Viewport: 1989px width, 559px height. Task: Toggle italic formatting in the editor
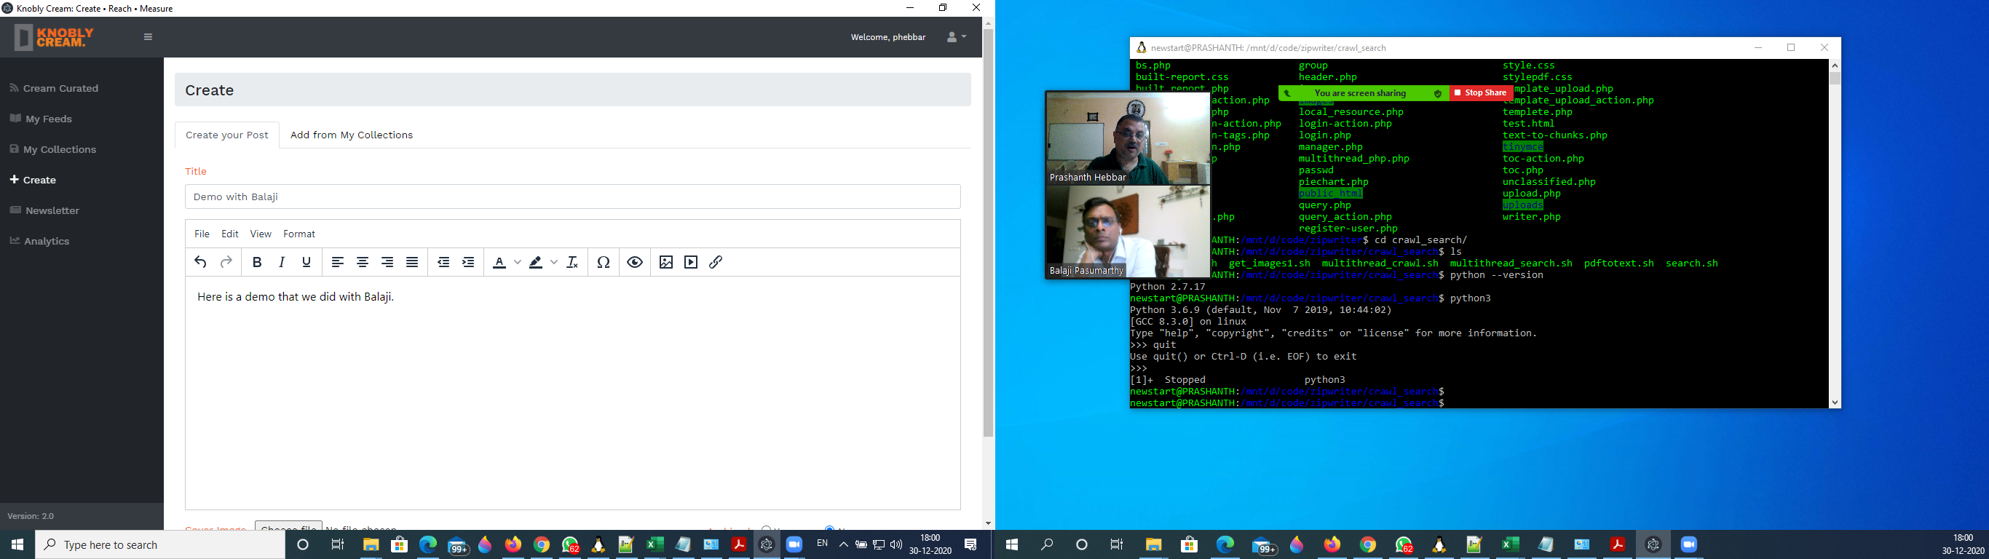(282, 263)
